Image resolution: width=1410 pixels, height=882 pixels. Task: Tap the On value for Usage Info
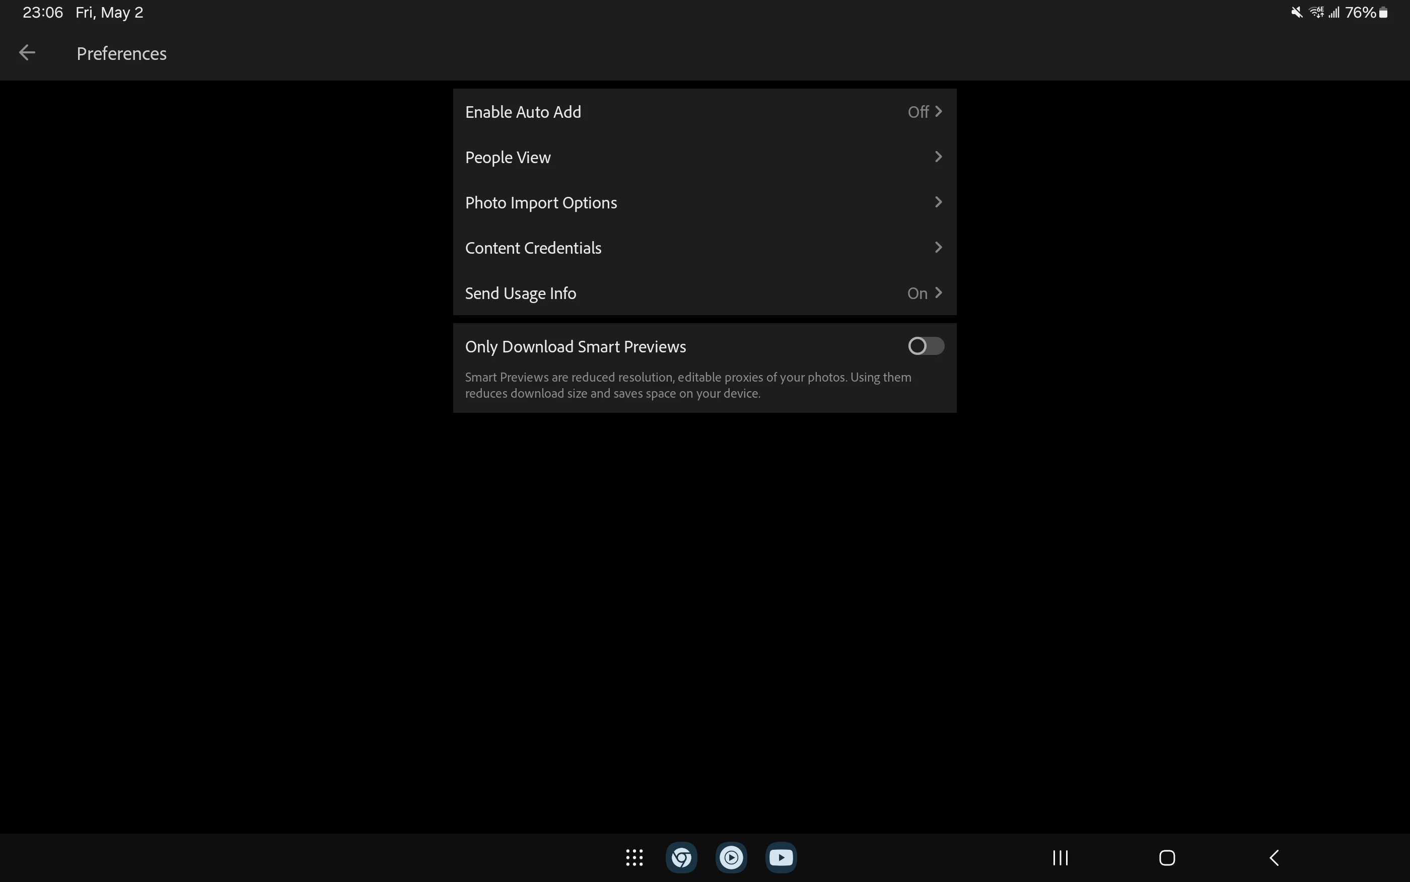click(x=917, y=293)
